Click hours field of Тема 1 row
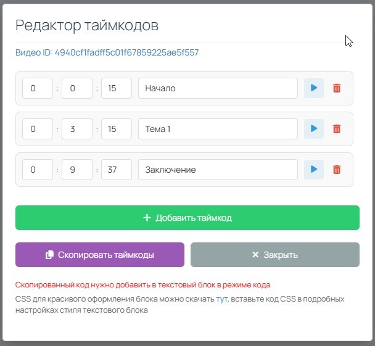Screen dimensions: 375x346 38,129
